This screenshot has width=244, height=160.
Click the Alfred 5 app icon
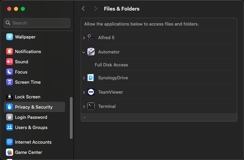click(x=91, y=37)
